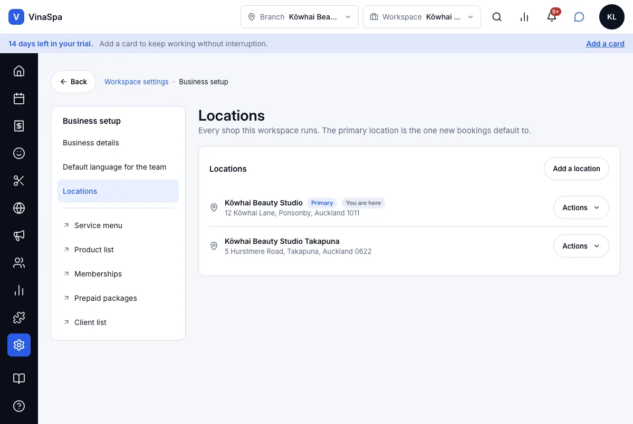
Task: Click the address 12 Kōwhai Lane, Ponsonby
Action: (292, 213)
